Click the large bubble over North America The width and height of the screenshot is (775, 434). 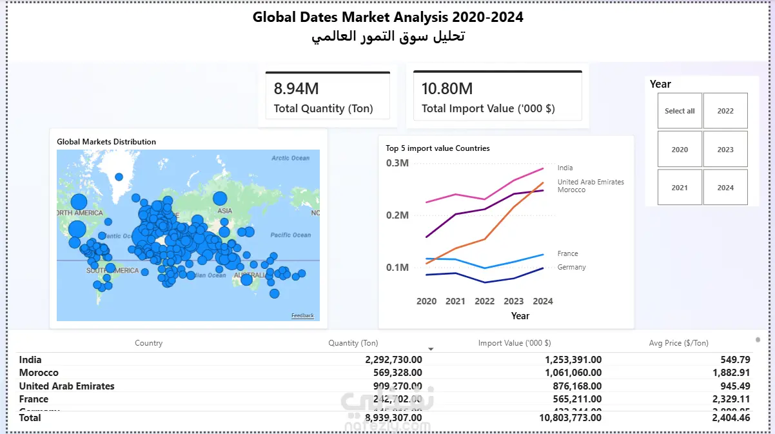pos(77,230)
